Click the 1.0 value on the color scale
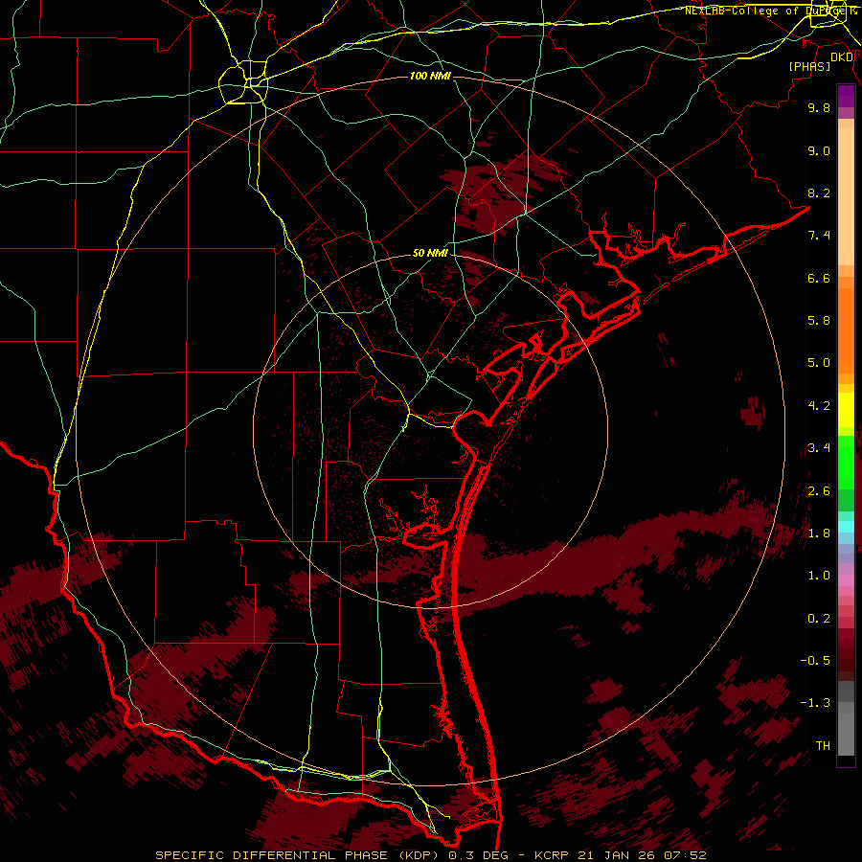Image resolution: width=862 pixels, height=862 pixels. (819, 576)
